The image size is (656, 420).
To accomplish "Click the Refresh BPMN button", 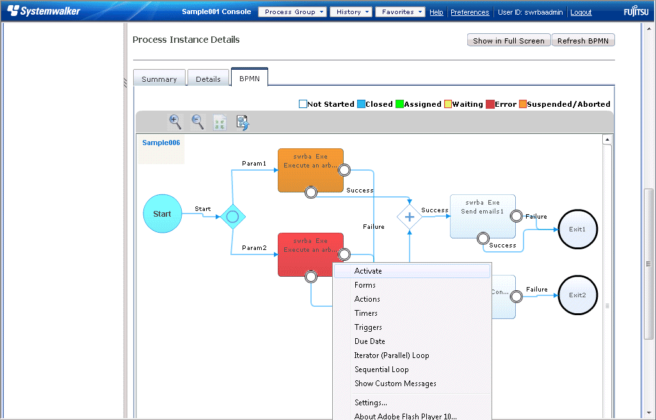I will coord(582,41).
